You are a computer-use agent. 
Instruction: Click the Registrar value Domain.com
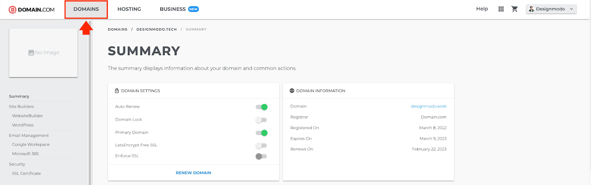tap(434, 117)
